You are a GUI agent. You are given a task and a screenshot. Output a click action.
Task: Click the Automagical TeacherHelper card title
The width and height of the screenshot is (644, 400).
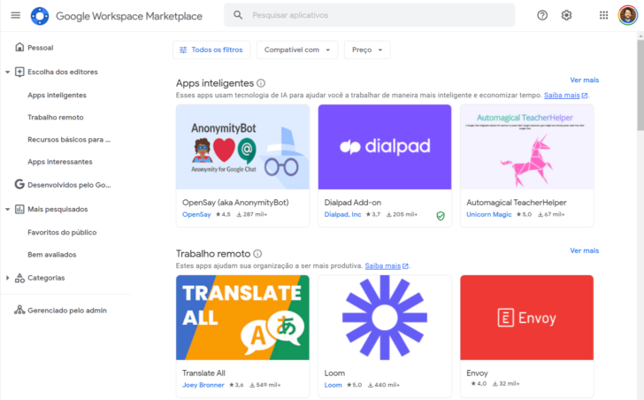click(517, 203)
